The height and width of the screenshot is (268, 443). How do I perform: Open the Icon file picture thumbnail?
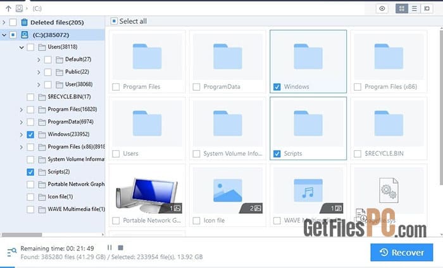coord(228,190)
